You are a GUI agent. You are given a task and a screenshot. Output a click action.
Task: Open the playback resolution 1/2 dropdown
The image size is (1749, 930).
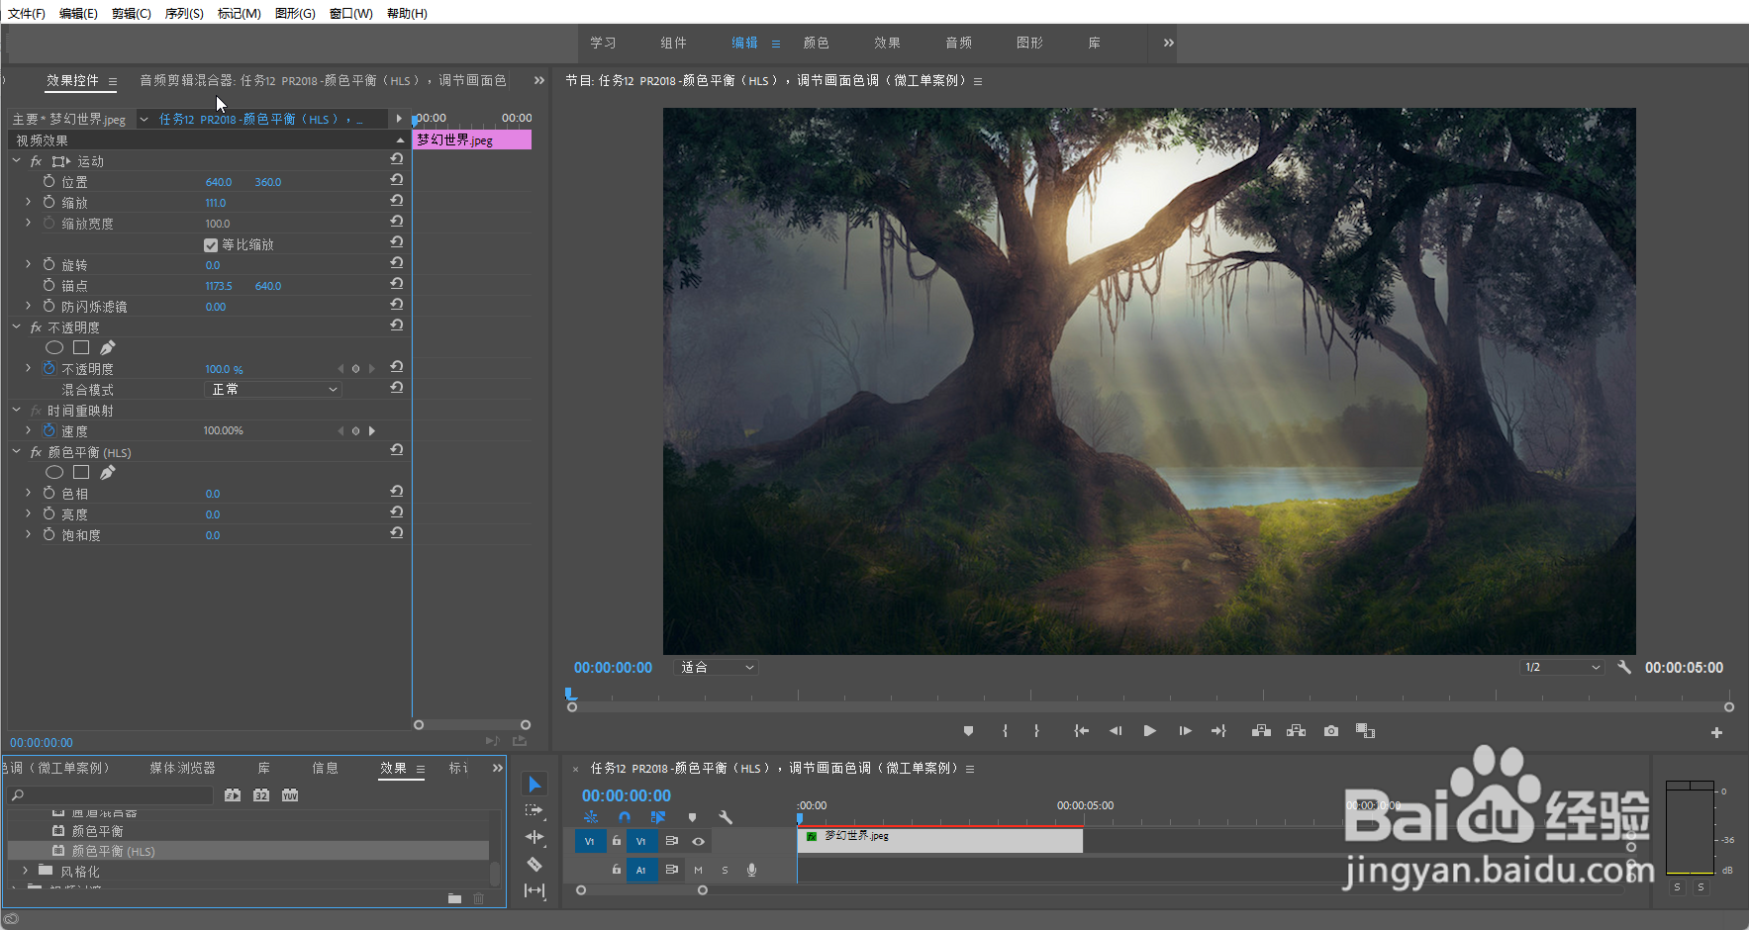pyautogui.click(x=1562, y=668)
